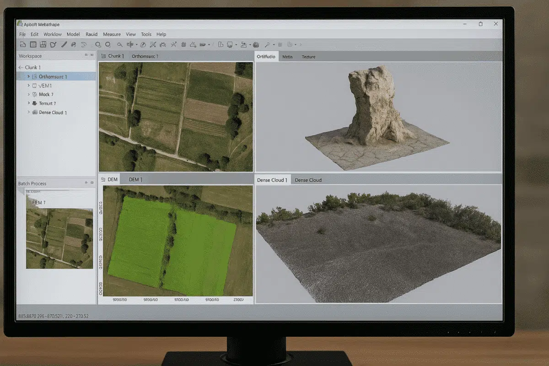Collapse the Model 7 tree entry
549x366 pixels.
[x=29, y=94]
